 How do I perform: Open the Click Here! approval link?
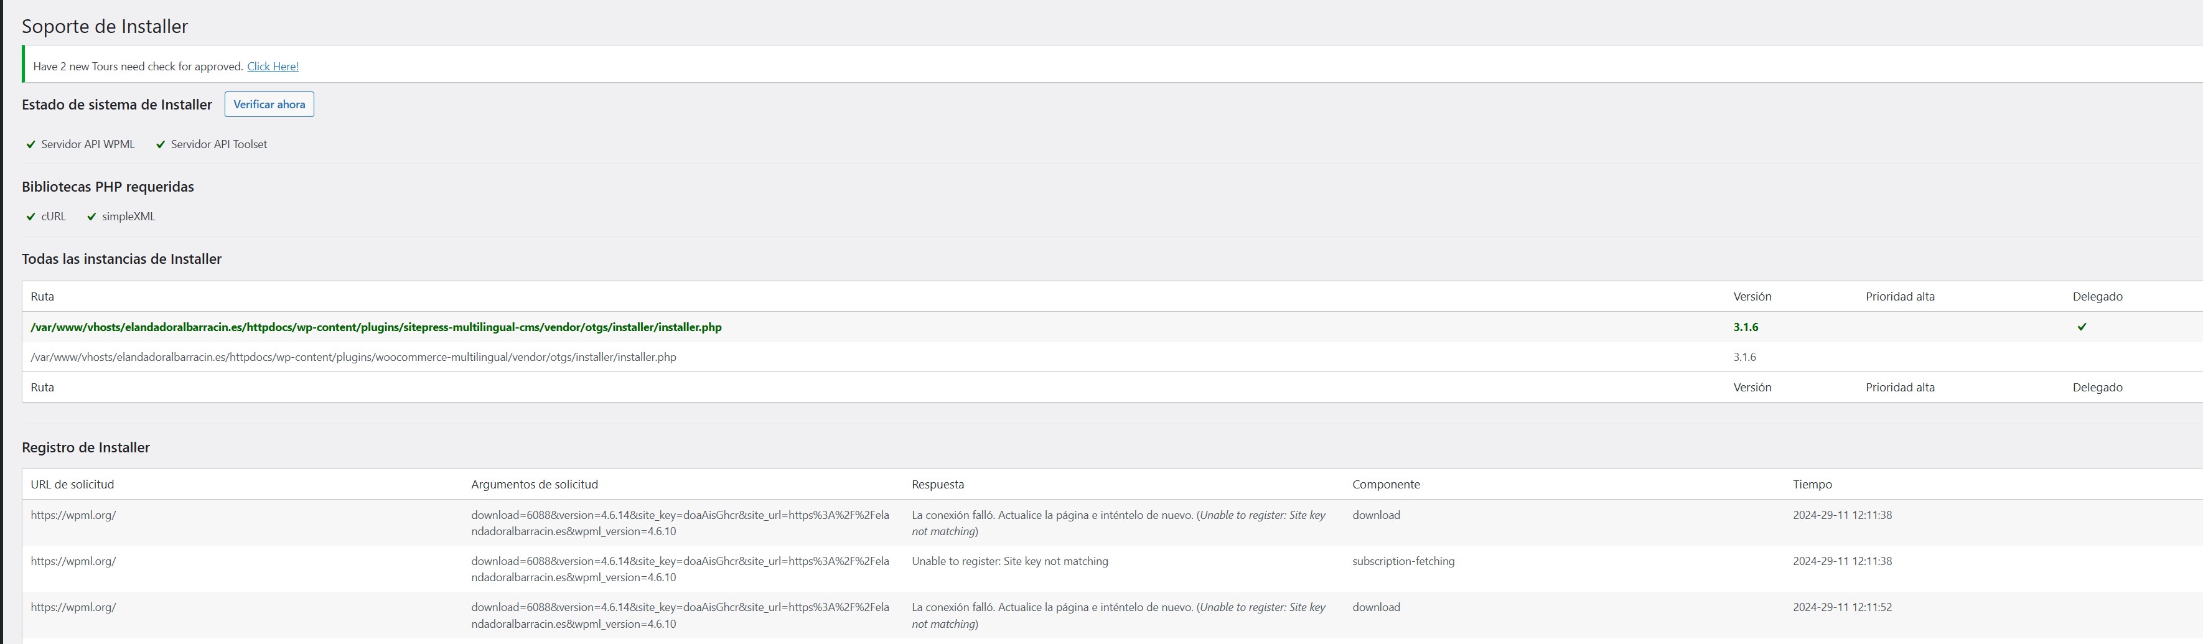click(x=273, y=67)
